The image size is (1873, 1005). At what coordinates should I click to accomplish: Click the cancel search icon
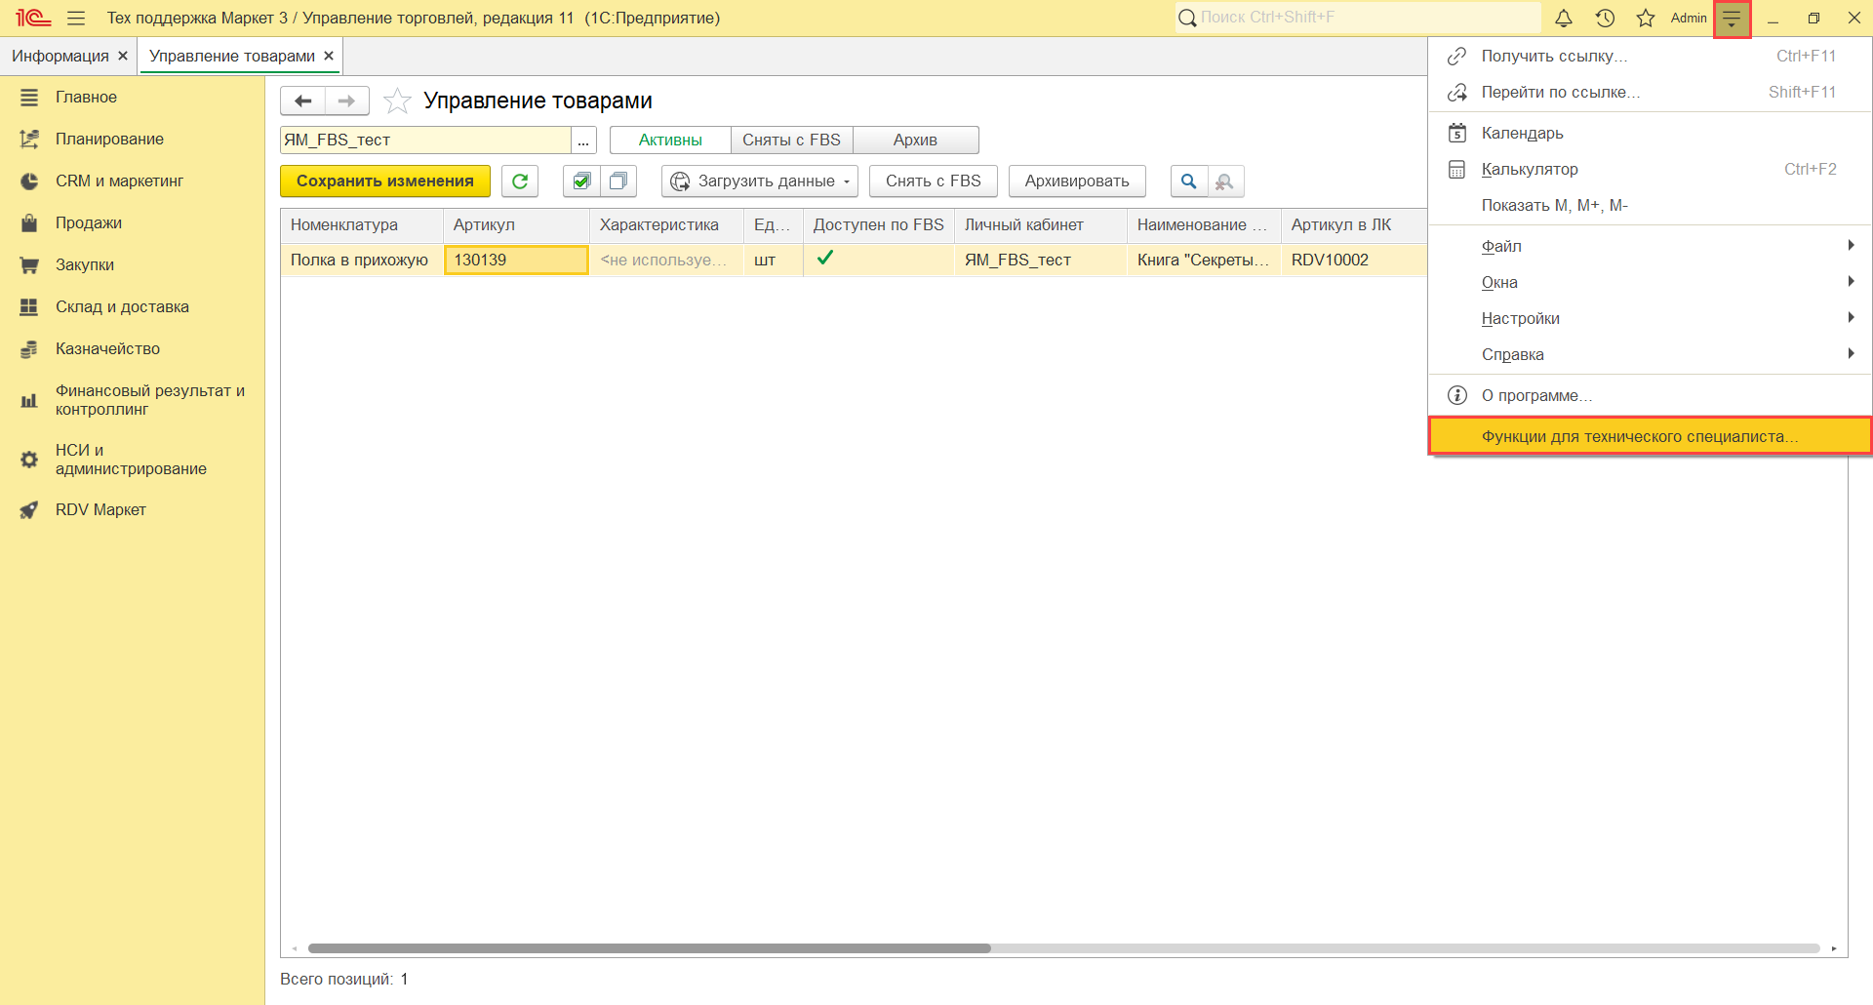click(1225, 181)
